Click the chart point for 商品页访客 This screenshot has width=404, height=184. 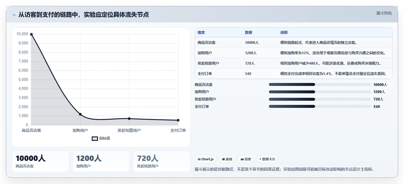tap(31, 34)
